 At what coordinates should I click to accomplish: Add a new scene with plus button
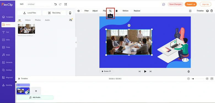[36, 91]
